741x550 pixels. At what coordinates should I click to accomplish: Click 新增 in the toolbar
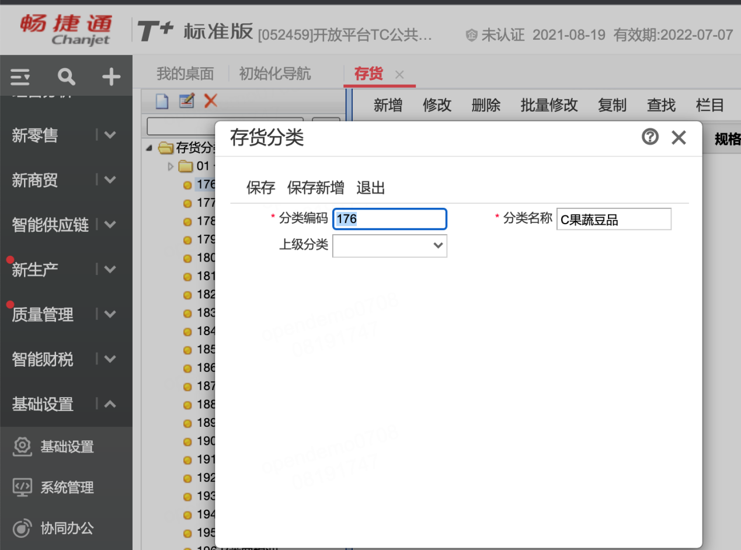point(388,105)
